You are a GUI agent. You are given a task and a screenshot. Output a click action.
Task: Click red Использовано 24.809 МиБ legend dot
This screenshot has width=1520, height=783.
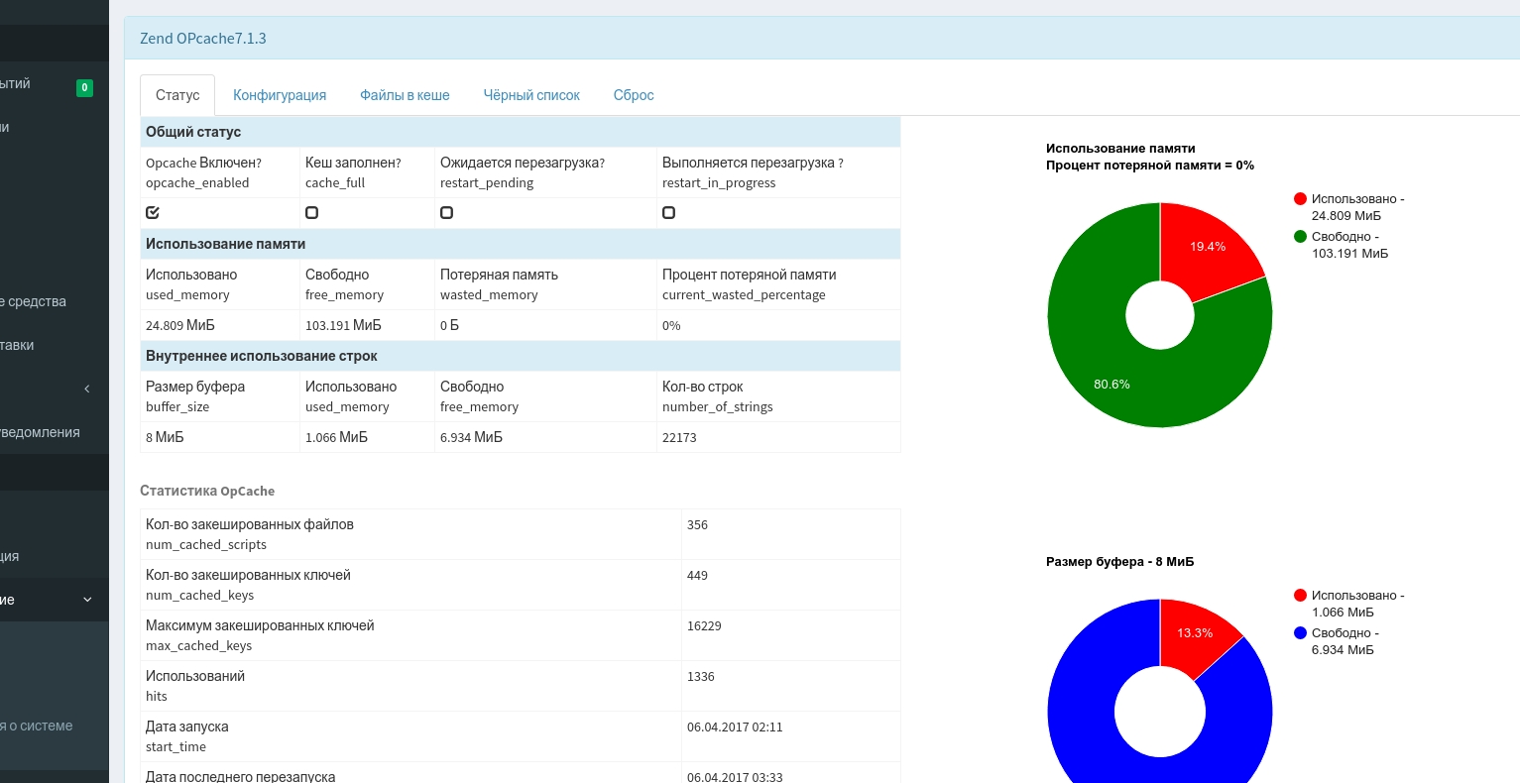pos(1300,199)
